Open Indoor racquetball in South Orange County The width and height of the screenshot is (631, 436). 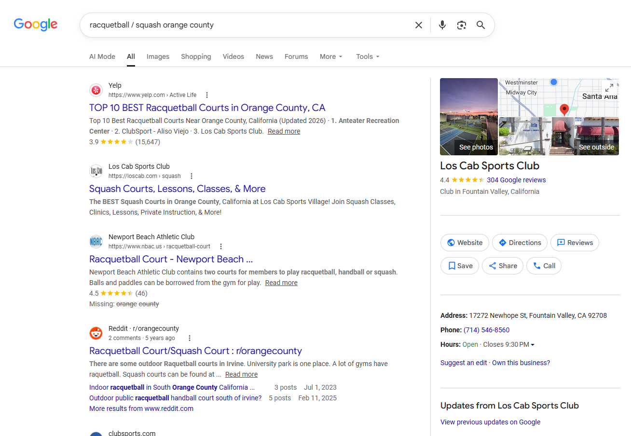click(x=172, y=387)
